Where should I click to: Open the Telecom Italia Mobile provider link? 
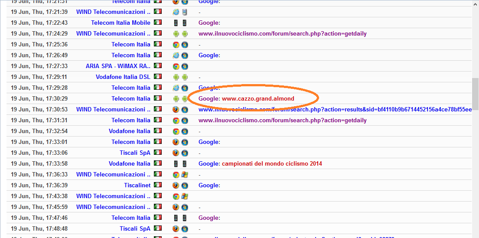pyautogui.click(x=121, y=23)
